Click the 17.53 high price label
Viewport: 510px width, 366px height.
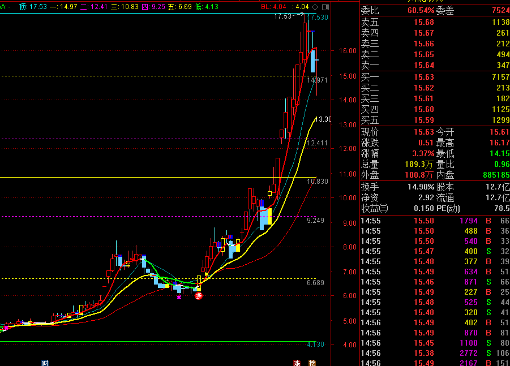(x=283, y=16)
